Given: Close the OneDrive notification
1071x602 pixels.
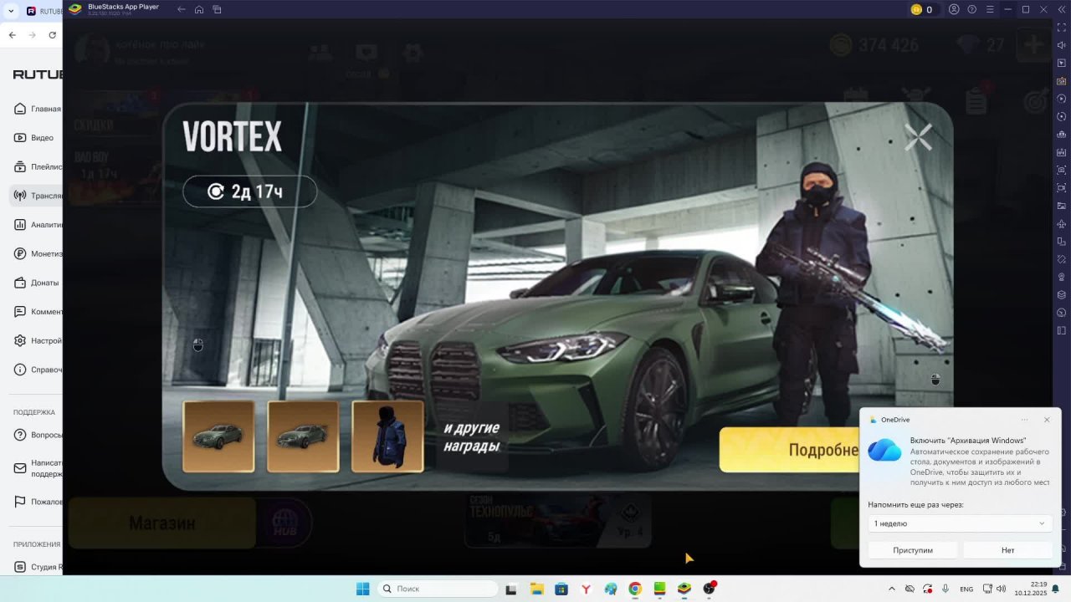Looking at the screenshot, I should click(x=1047, y=420).
